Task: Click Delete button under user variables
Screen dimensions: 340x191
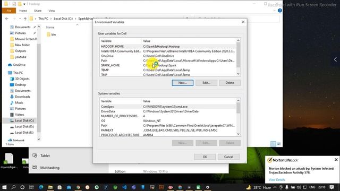Action: click(x=230, y=83)
